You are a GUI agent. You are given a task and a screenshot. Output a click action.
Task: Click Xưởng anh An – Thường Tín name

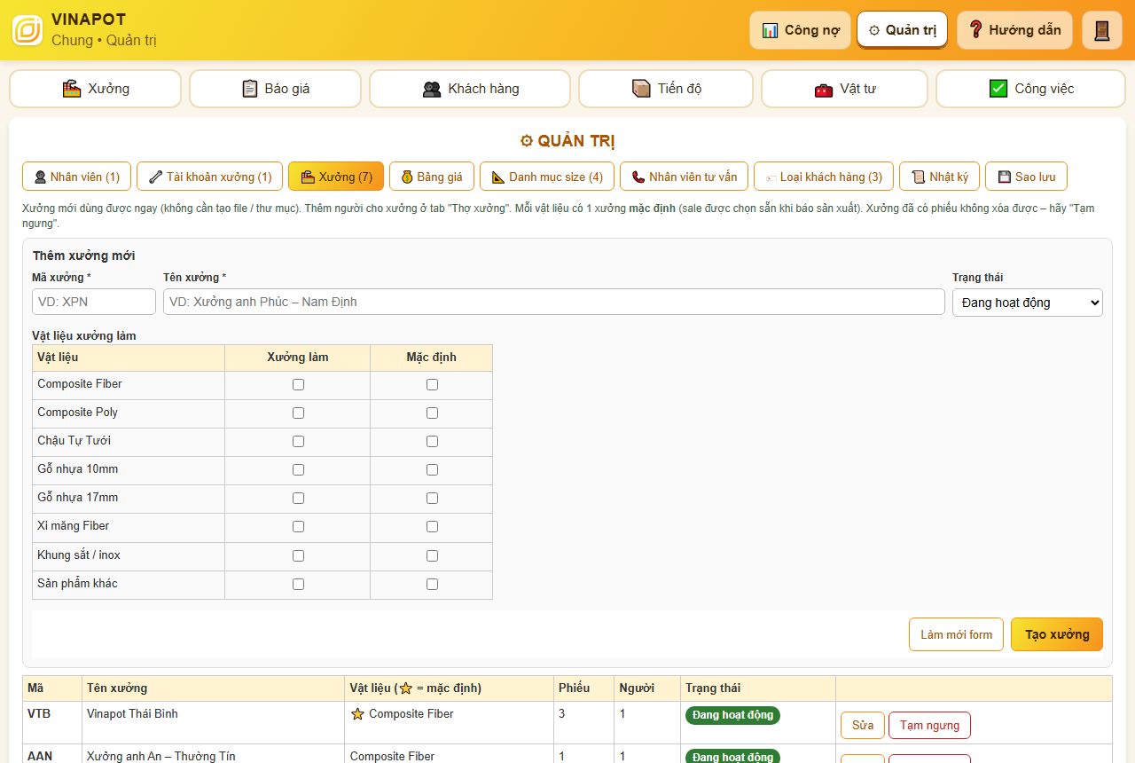(x=161, y=756)
